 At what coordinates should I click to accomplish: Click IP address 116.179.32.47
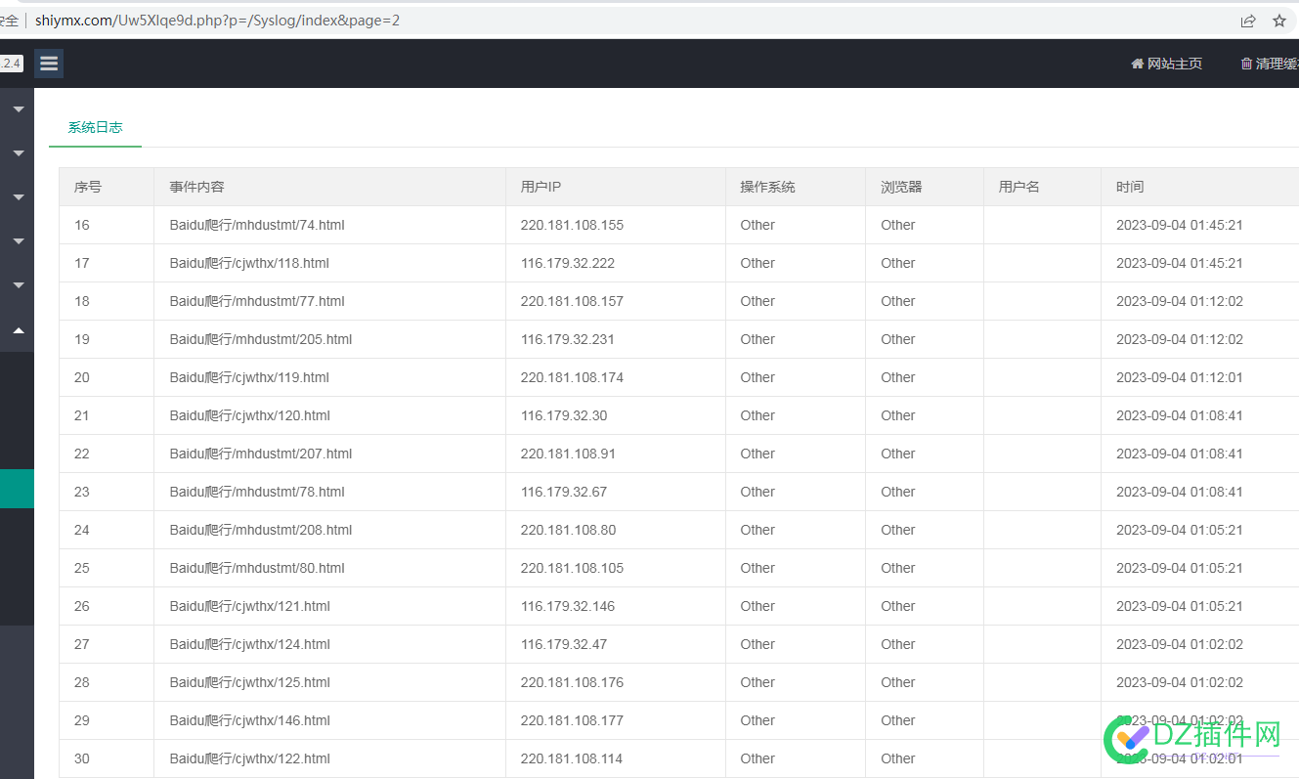pos(564,644)
